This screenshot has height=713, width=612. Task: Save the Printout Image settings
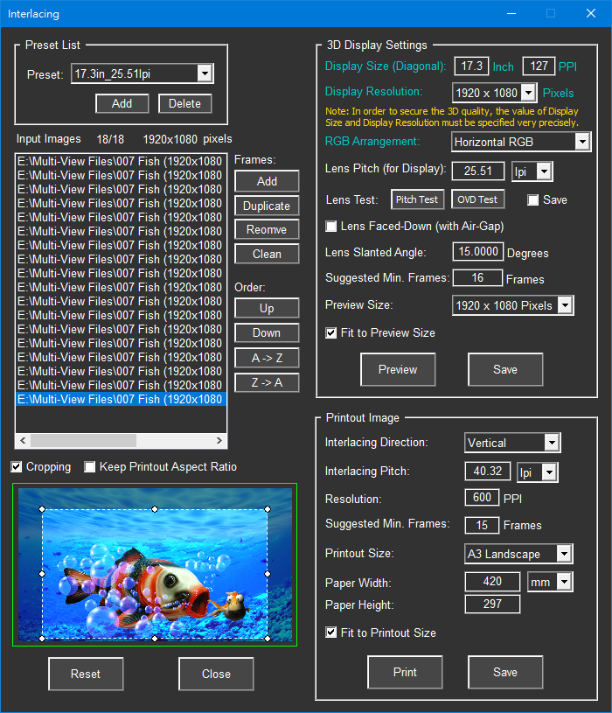pyautogui.click(x=505, y=672)
